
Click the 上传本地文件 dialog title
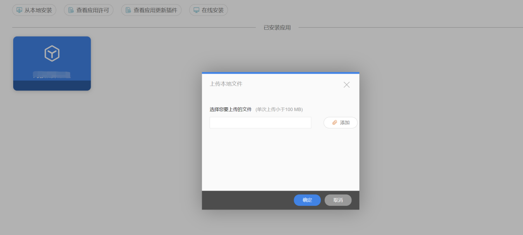pos(226,84)
